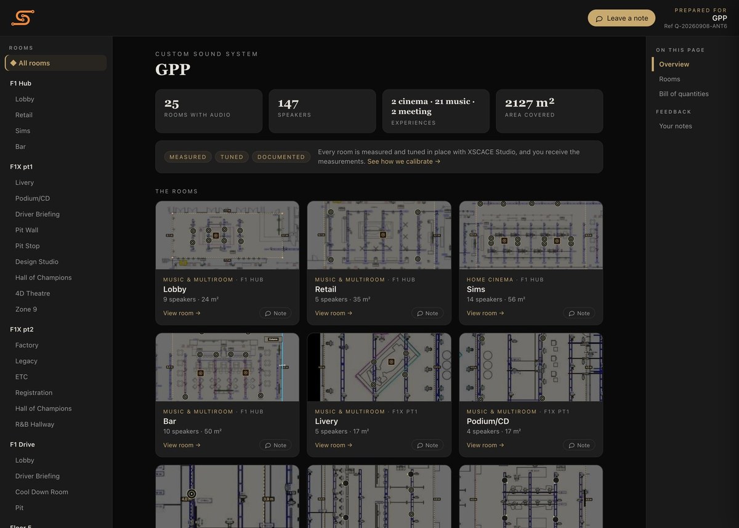Open the Retail floor plan thumbnail
739x528 pixels.
(379, 235)
